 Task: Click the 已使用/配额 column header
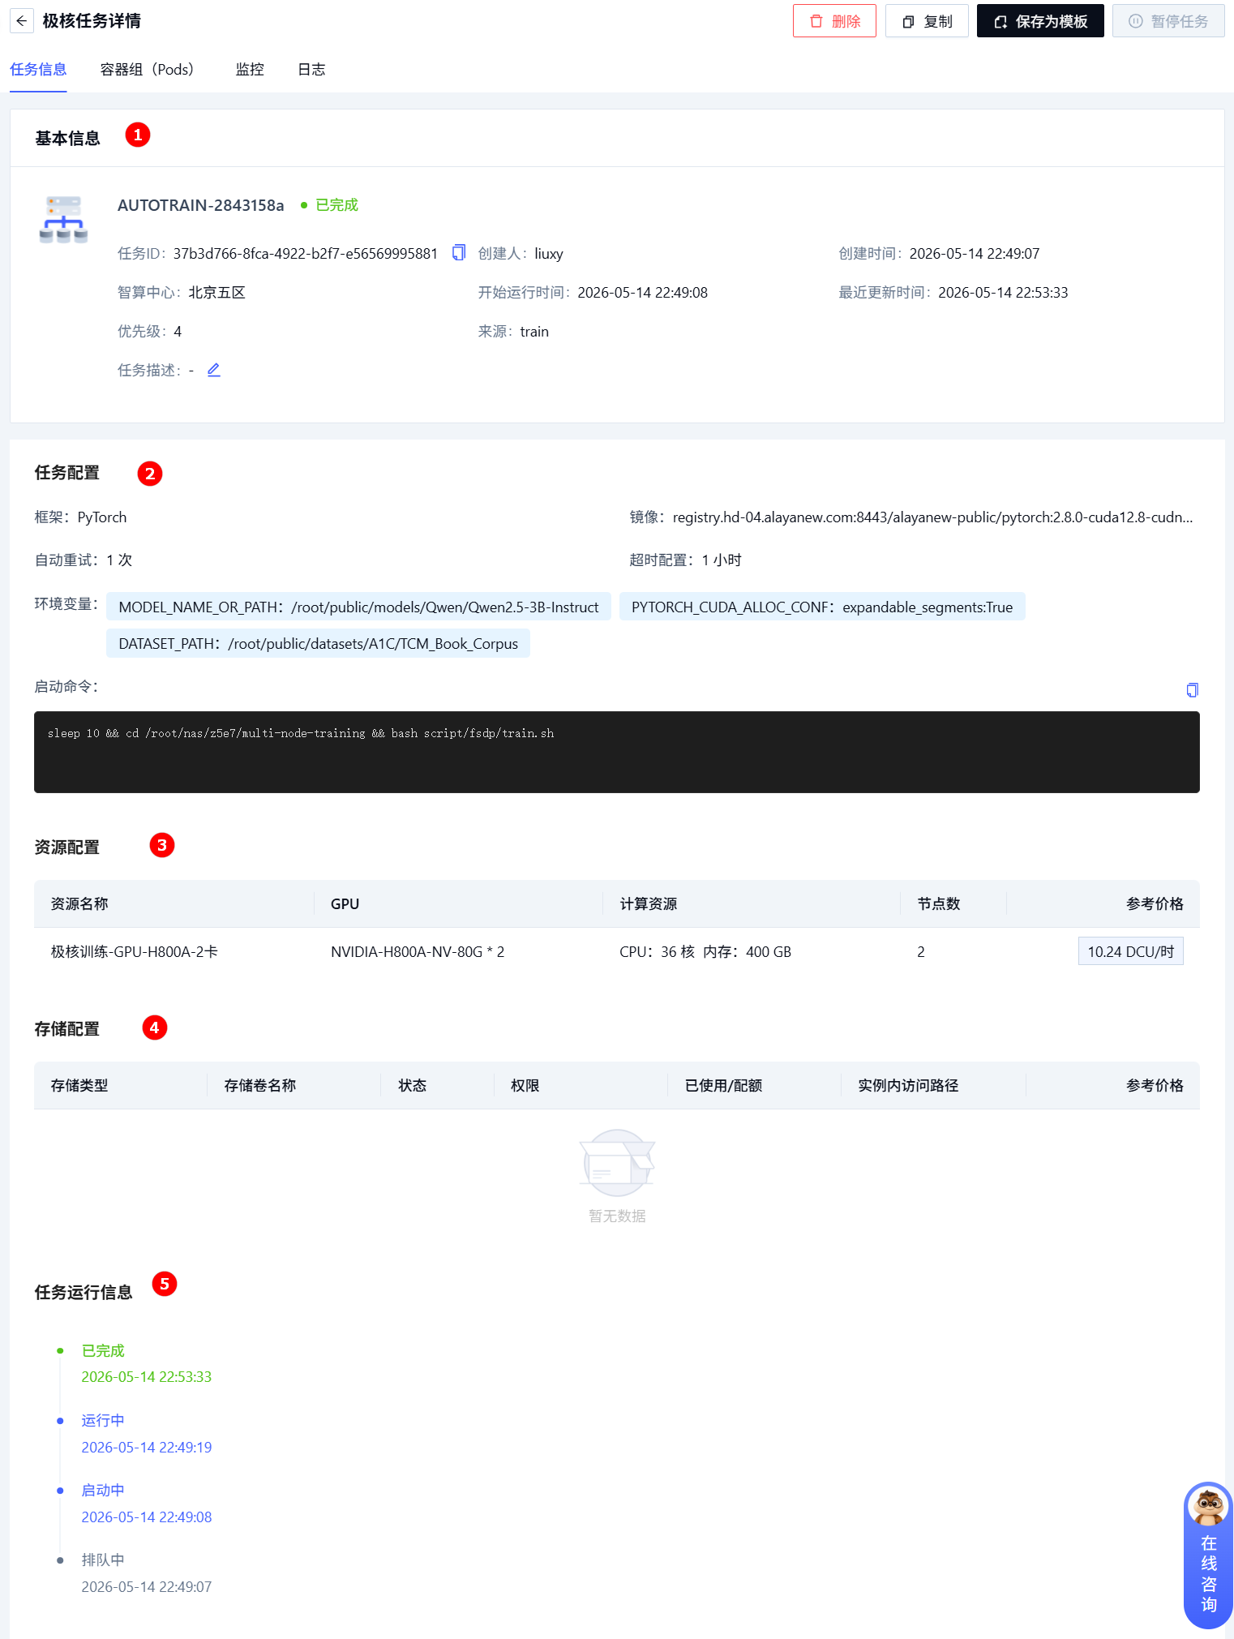point(723,1085)
